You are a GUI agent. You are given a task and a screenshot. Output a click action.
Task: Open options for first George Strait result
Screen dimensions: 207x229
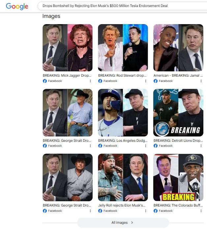tap(90, 146)
